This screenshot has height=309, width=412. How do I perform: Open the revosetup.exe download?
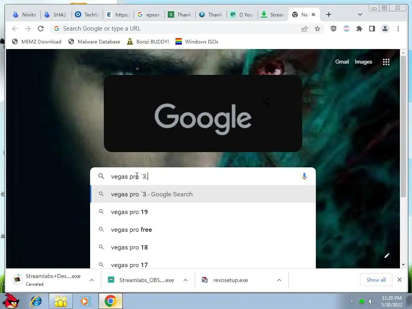[225, 280]
